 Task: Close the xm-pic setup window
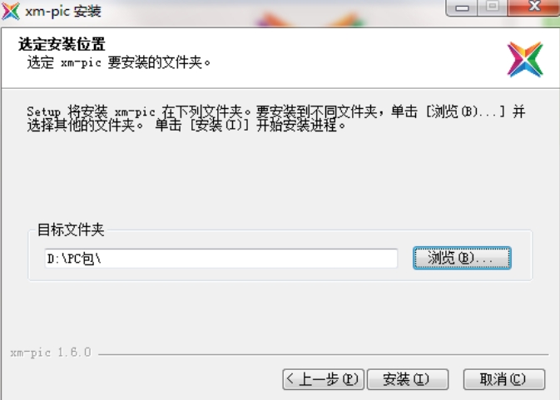click(x=533, y=7)
